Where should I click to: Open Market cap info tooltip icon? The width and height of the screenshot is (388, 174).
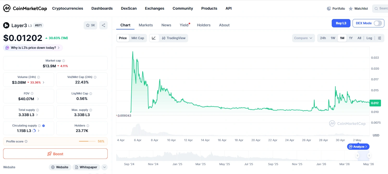pos(64,61)
